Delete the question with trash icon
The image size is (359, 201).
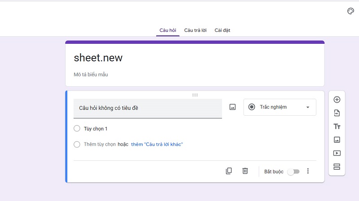(x=245, y=171)
